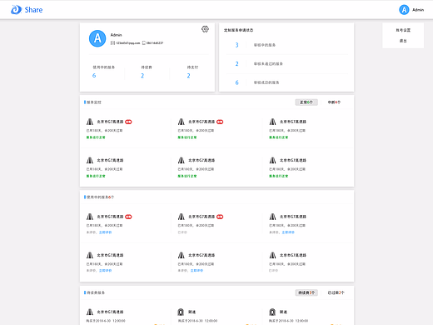
Task: Switch to the 正常6个 tab in 服务监控
Action: tap(306, 102)
